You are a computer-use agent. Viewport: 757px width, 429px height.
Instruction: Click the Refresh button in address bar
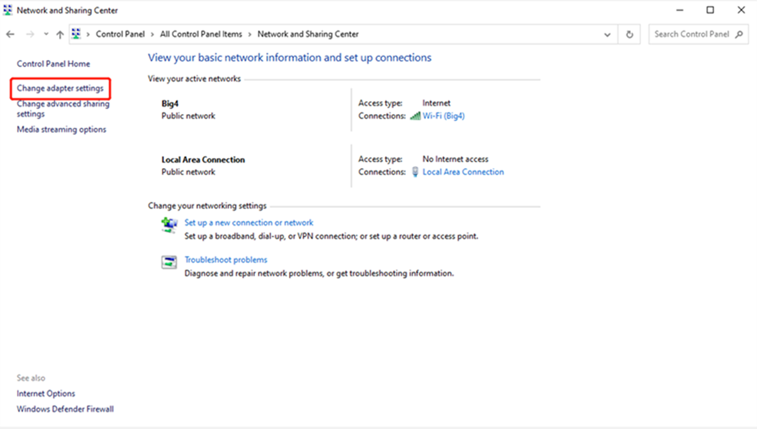[x=629, y=35]
